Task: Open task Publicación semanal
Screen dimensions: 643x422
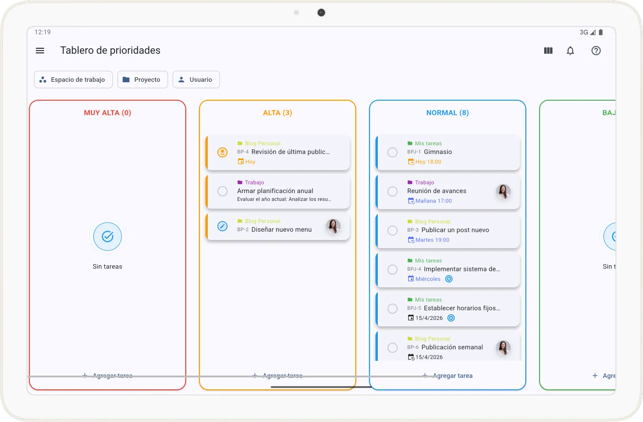Action: [448, 346]
